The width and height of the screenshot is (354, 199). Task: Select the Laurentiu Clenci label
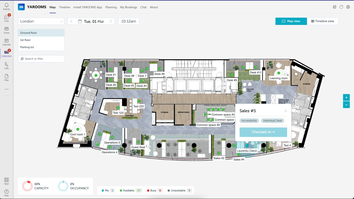(x=247, y=151)
